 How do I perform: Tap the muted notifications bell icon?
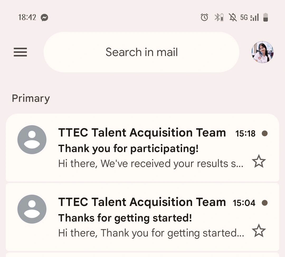[233, 17]
